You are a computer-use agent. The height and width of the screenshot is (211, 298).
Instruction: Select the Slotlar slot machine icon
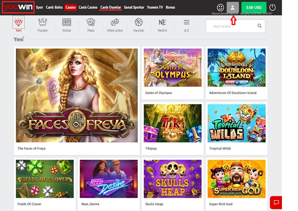[67, 22]
